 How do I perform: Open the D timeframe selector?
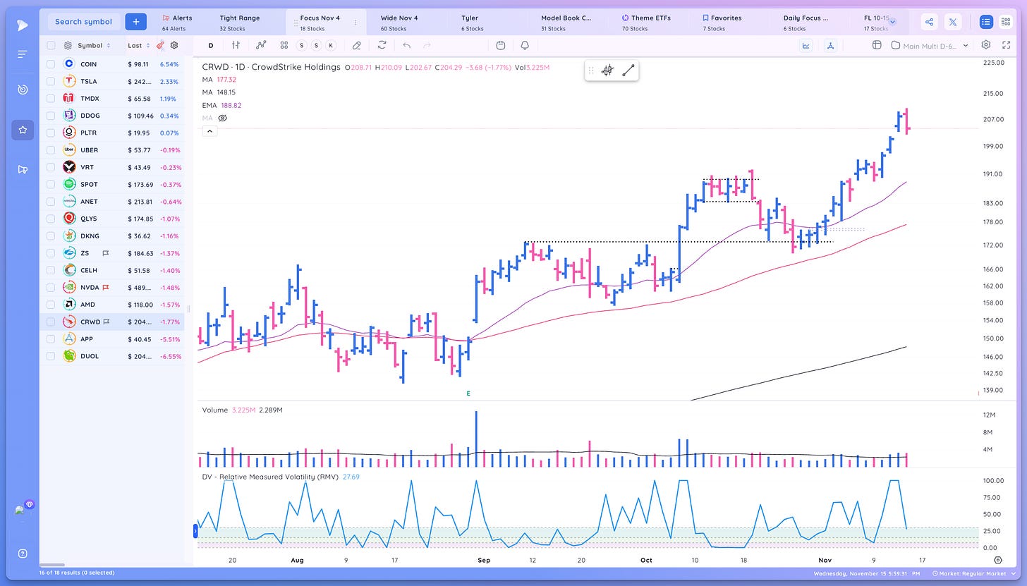[x=211, y=45]
